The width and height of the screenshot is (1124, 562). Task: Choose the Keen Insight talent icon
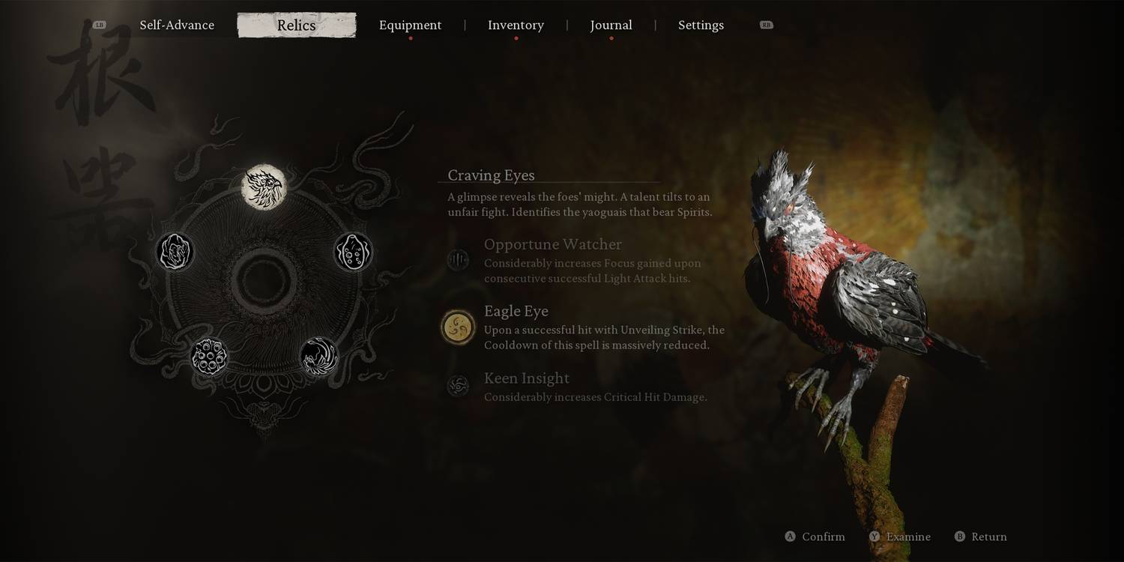tap(458, 386)
